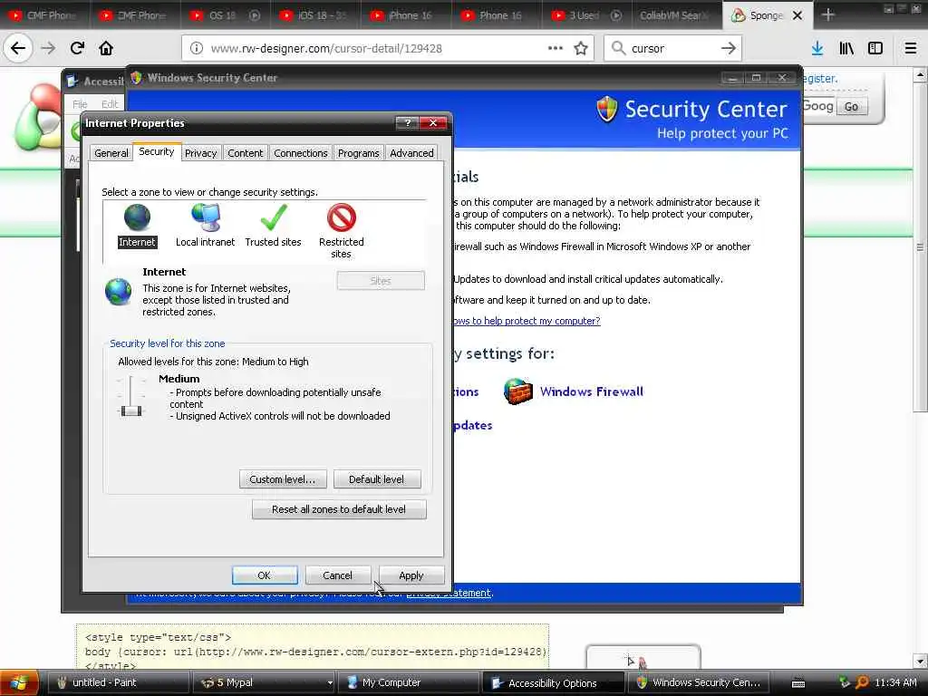Open the Windows Firewall link
Image resolution: width=928 pixels, height=696 pixels.
click(591, 391)
